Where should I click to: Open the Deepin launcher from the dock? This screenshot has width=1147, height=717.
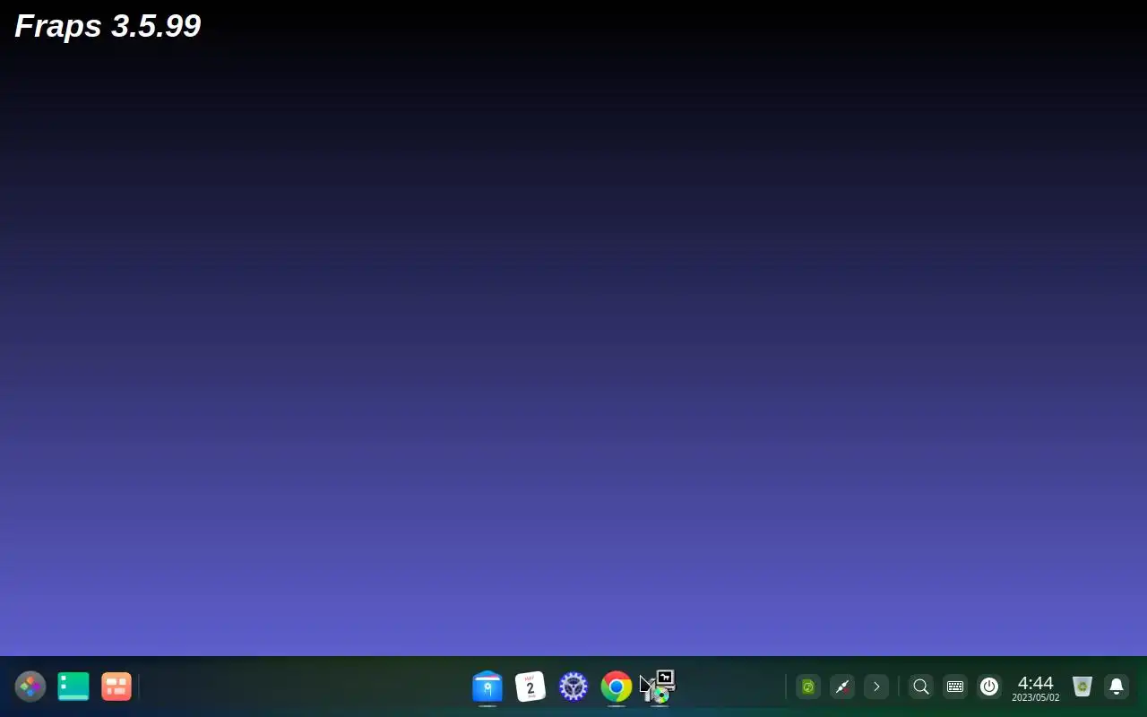[x=30, y=687]
